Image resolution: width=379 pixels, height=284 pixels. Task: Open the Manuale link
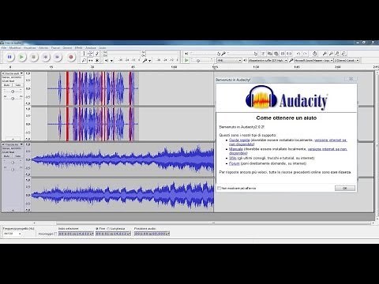(236, 149)
